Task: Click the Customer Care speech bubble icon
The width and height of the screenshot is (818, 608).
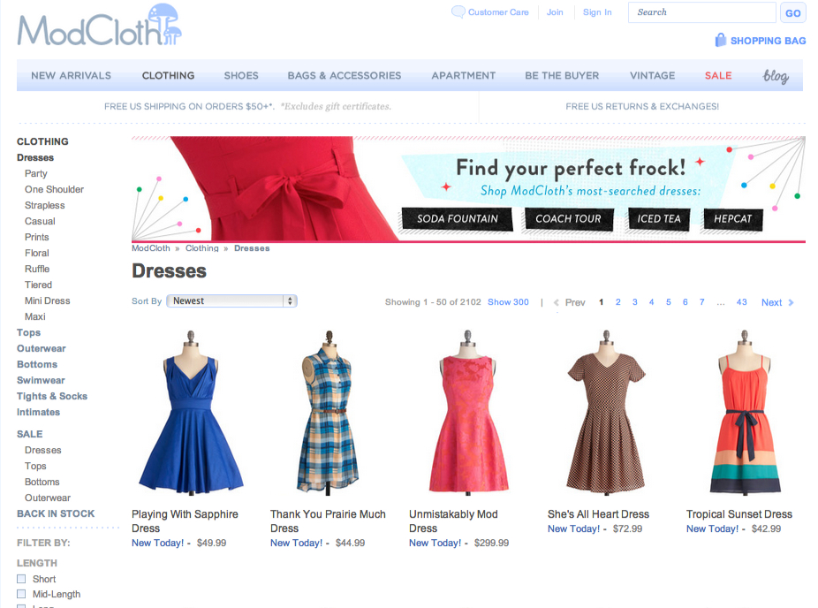Action: [458, 11]
